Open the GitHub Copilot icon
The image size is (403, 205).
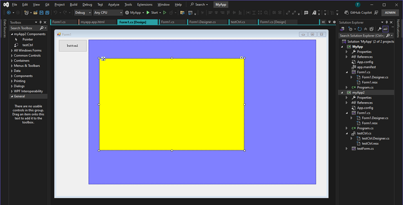pyautogui.click(x=346, y=12)
